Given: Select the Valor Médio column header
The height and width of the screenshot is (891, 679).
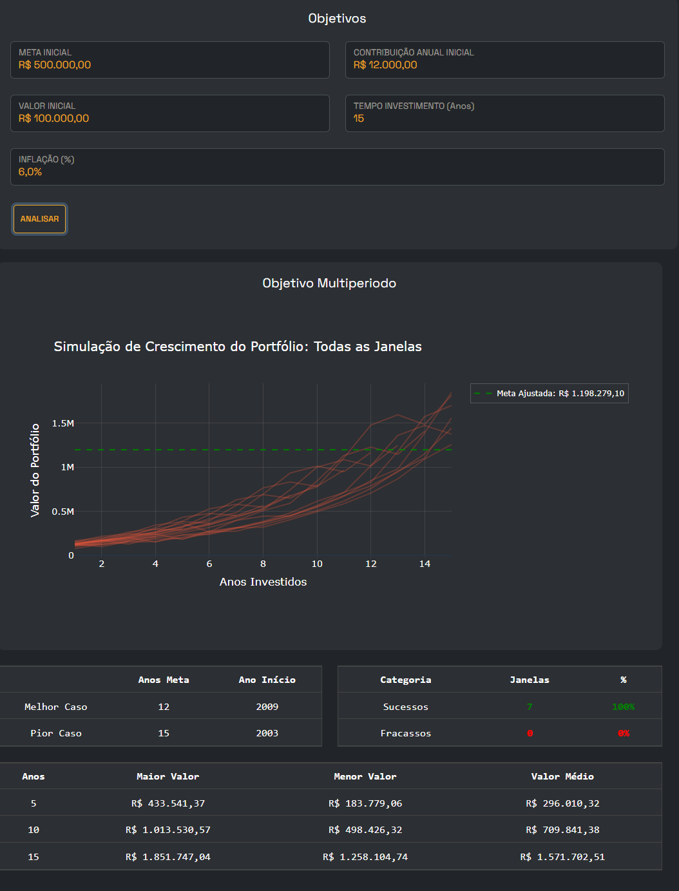Looking at the screenshot, I should point(562,776).
